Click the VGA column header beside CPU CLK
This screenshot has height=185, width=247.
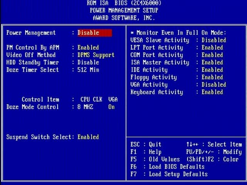(x=113, y=99)
